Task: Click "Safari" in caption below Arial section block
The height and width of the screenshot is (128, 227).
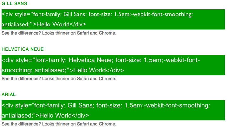Action: click(82, 124)
